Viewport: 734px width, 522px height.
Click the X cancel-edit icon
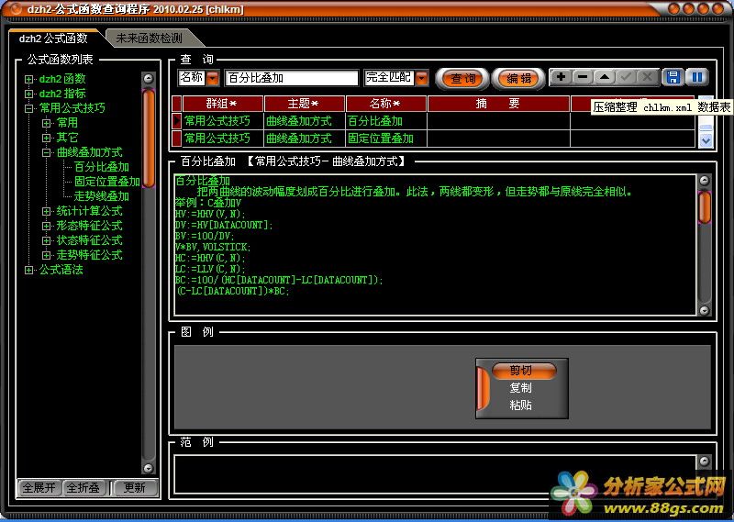(x=648, y=77)
